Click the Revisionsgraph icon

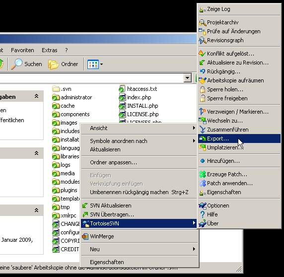[x=203, y=40]
